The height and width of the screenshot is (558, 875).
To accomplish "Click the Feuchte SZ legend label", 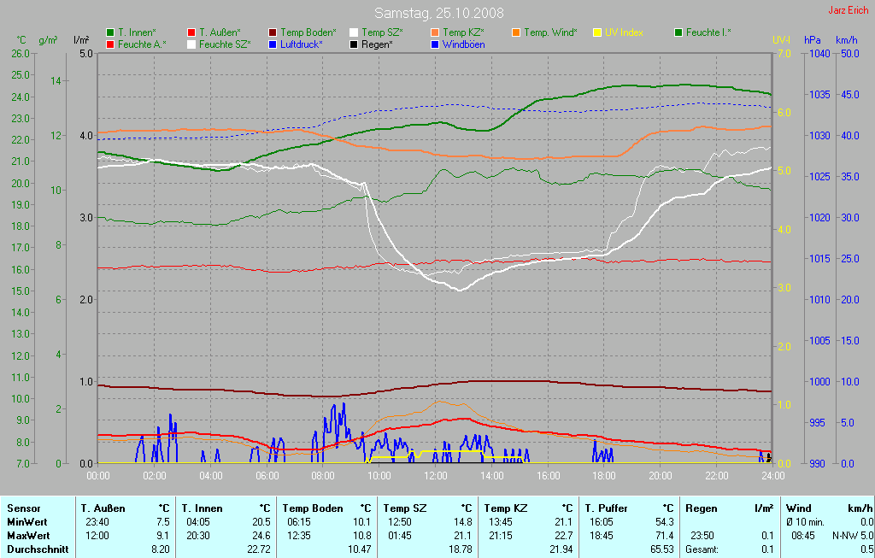I will pyautogui.click(x=225, y=44).
